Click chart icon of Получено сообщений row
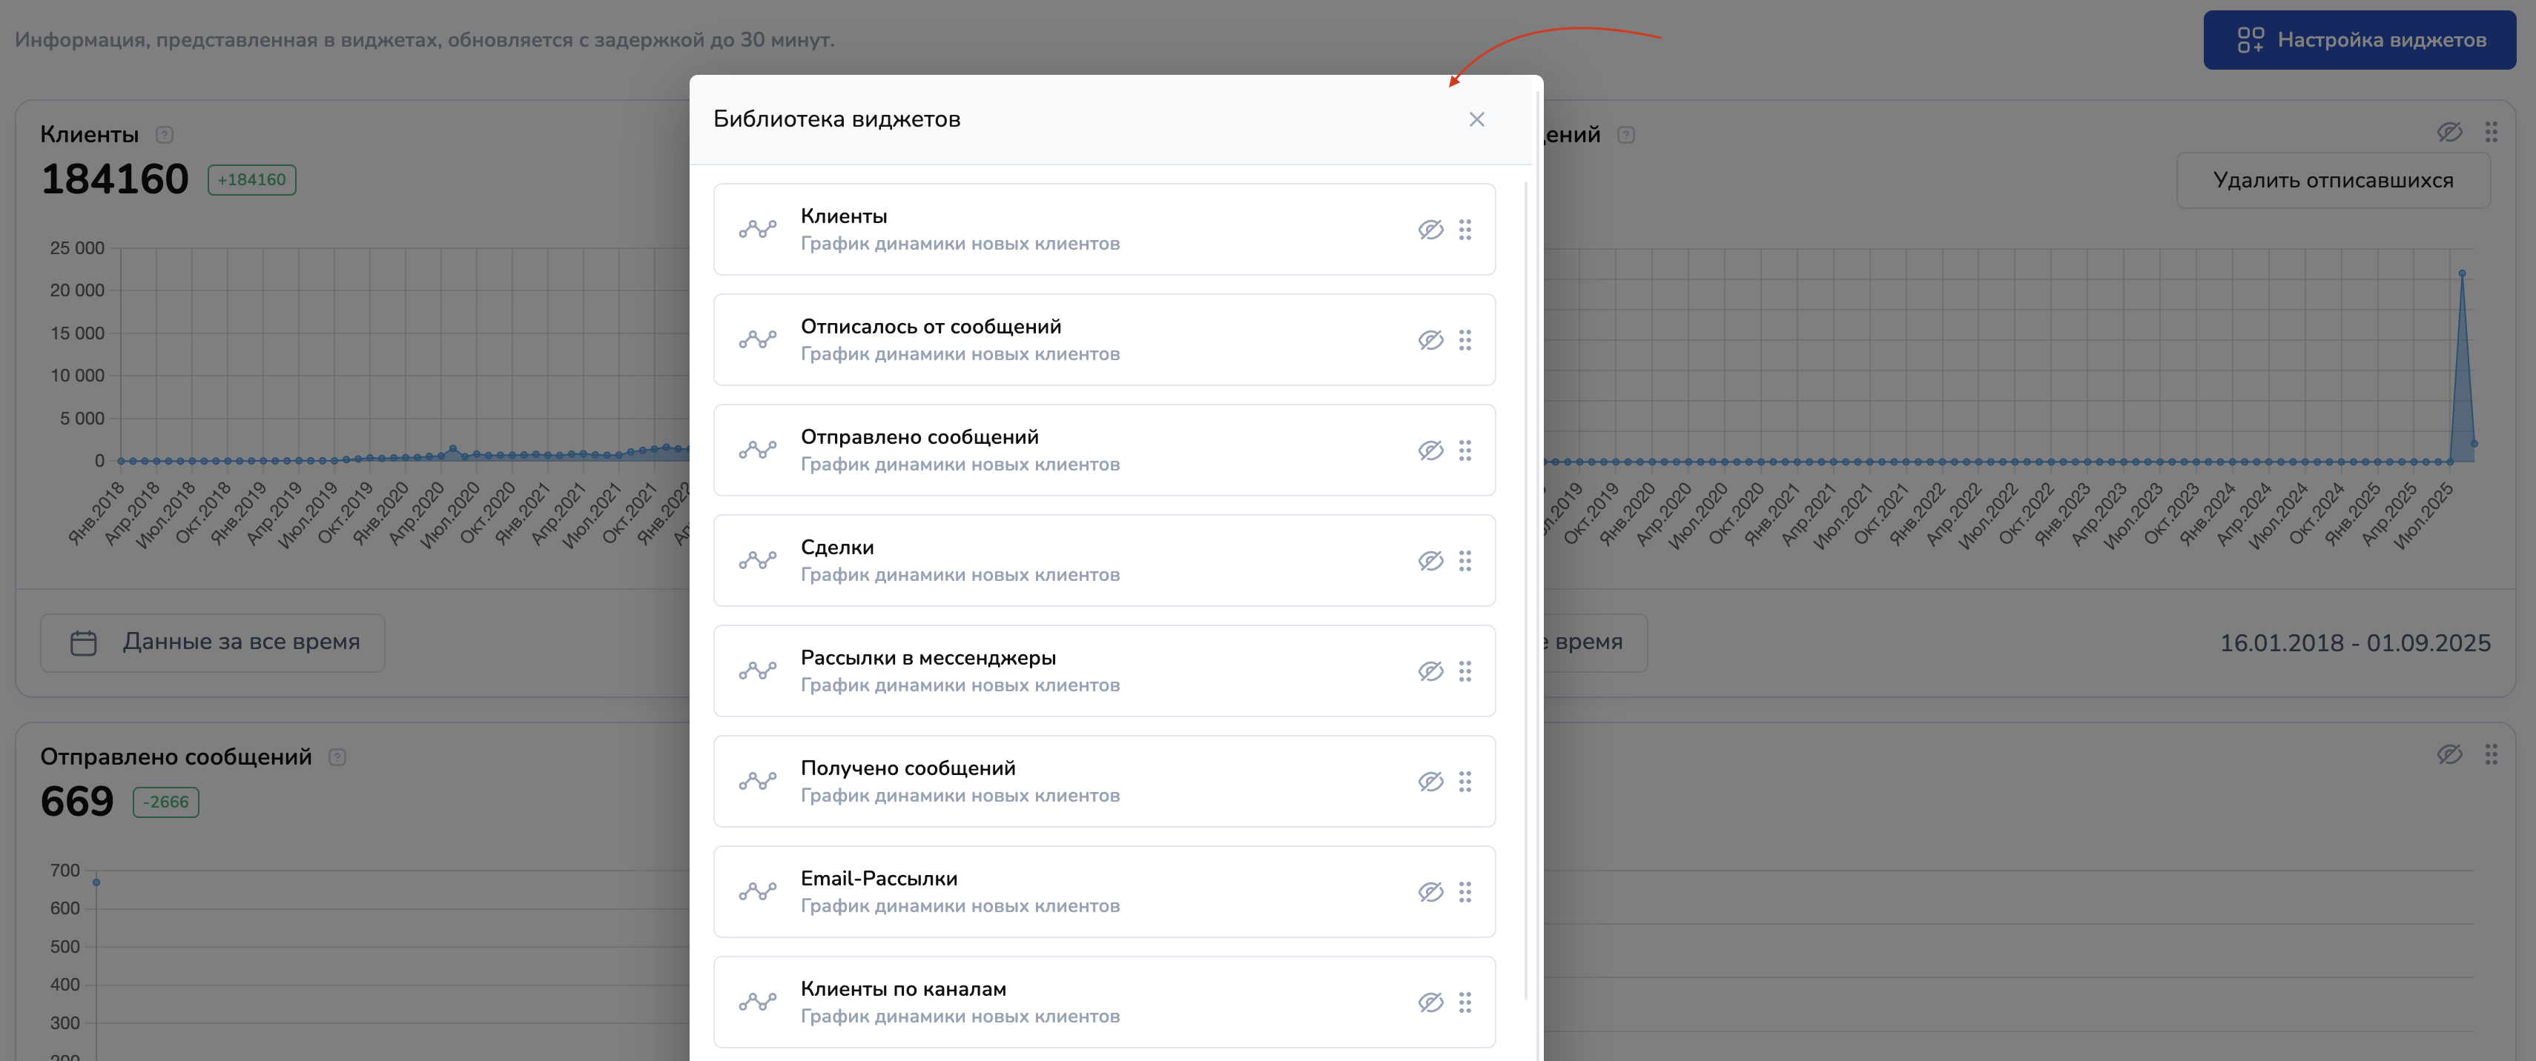This screenshot has height=1061, width=2536. click(757, 782)
